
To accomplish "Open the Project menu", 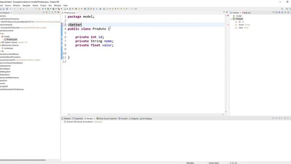I will (43, 5).
